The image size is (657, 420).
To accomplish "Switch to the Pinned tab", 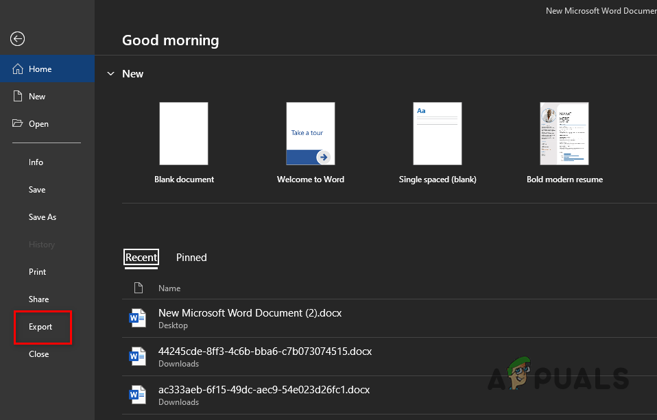I will (x=191, y=258).
